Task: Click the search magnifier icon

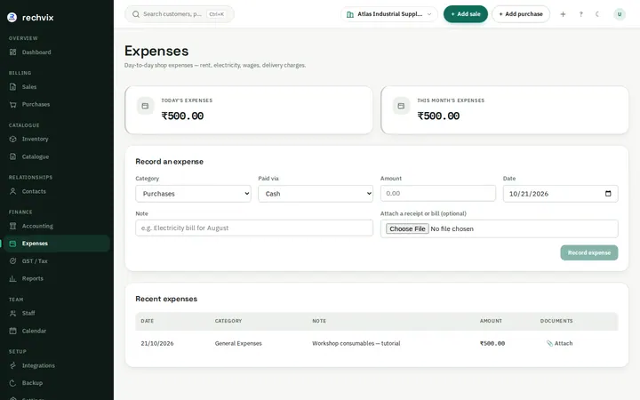Action: (x=136, y=14)
